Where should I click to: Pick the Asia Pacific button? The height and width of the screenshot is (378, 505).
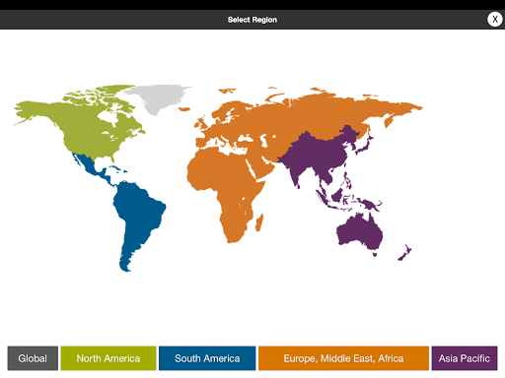(465, 358)
